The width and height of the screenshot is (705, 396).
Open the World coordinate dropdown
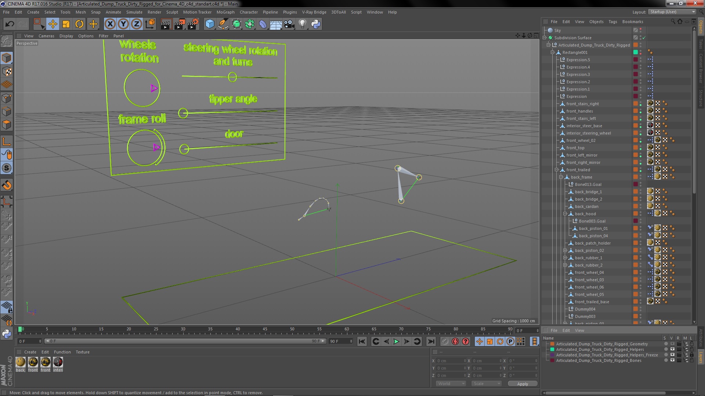click(451, 384)
